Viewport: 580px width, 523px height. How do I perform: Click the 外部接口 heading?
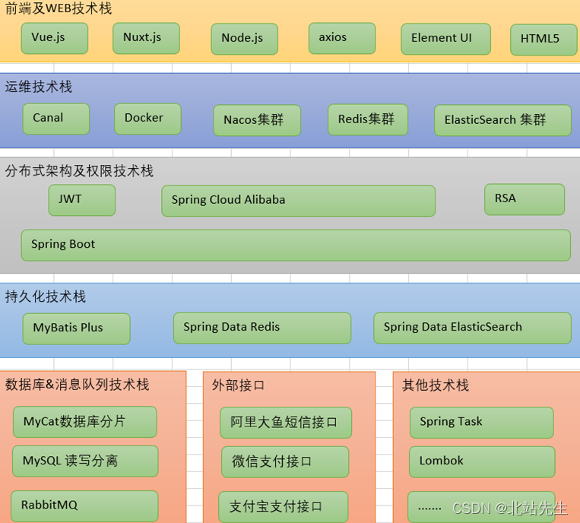click(x=238, y=385)
